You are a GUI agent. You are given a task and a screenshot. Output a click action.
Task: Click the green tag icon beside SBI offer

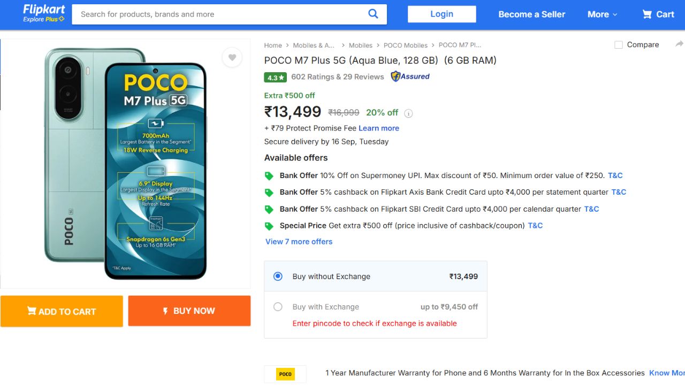(x=269, y=210)
